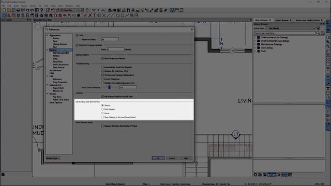Expand User Catalog node
The width and height of the screenshot is (331, 186).
click(255, 48)
